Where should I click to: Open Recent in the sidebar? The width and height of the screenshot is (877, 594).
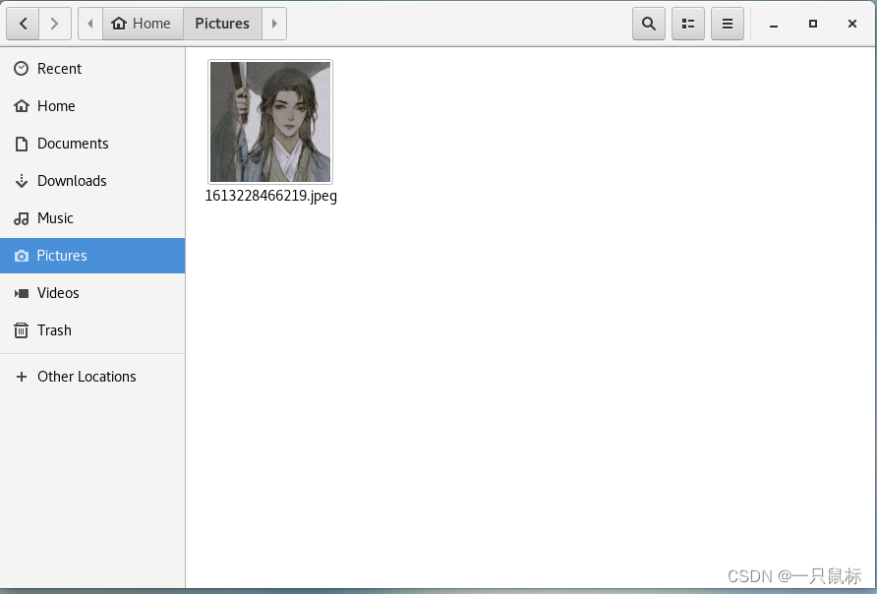pyautogui.click(x=92, y=69)
